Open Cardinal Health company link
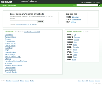 point(10,68)
